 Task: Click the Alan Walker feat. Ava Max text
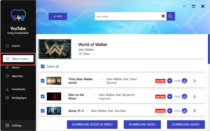tap(109, 111)
